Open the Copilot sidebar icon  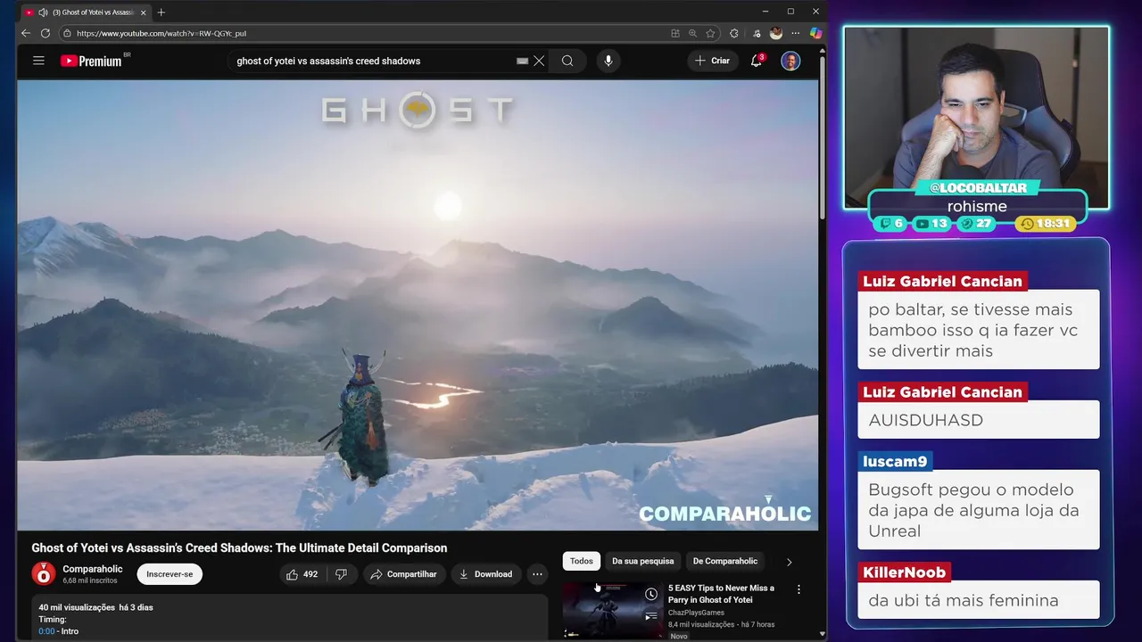[815, 33]
